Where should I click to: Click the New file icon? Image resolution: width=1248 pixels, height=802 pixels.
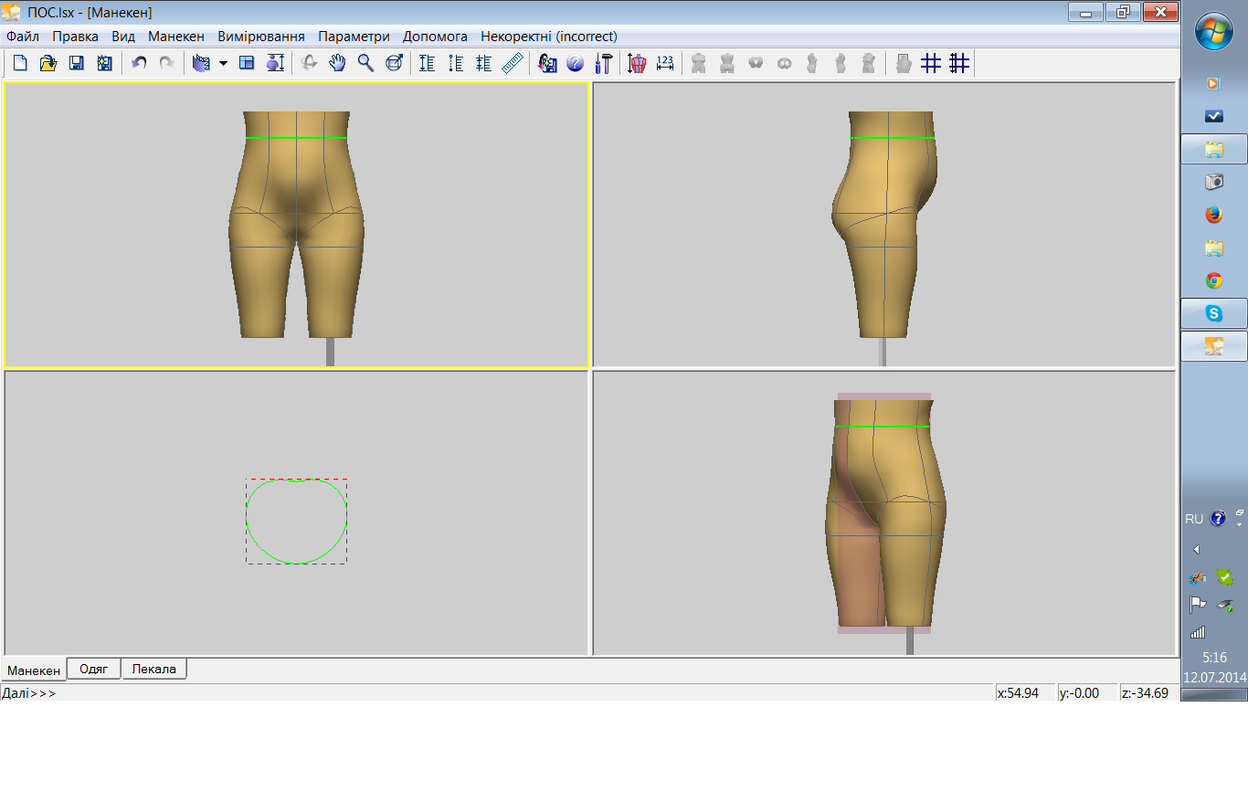click(x=20, y=63)
